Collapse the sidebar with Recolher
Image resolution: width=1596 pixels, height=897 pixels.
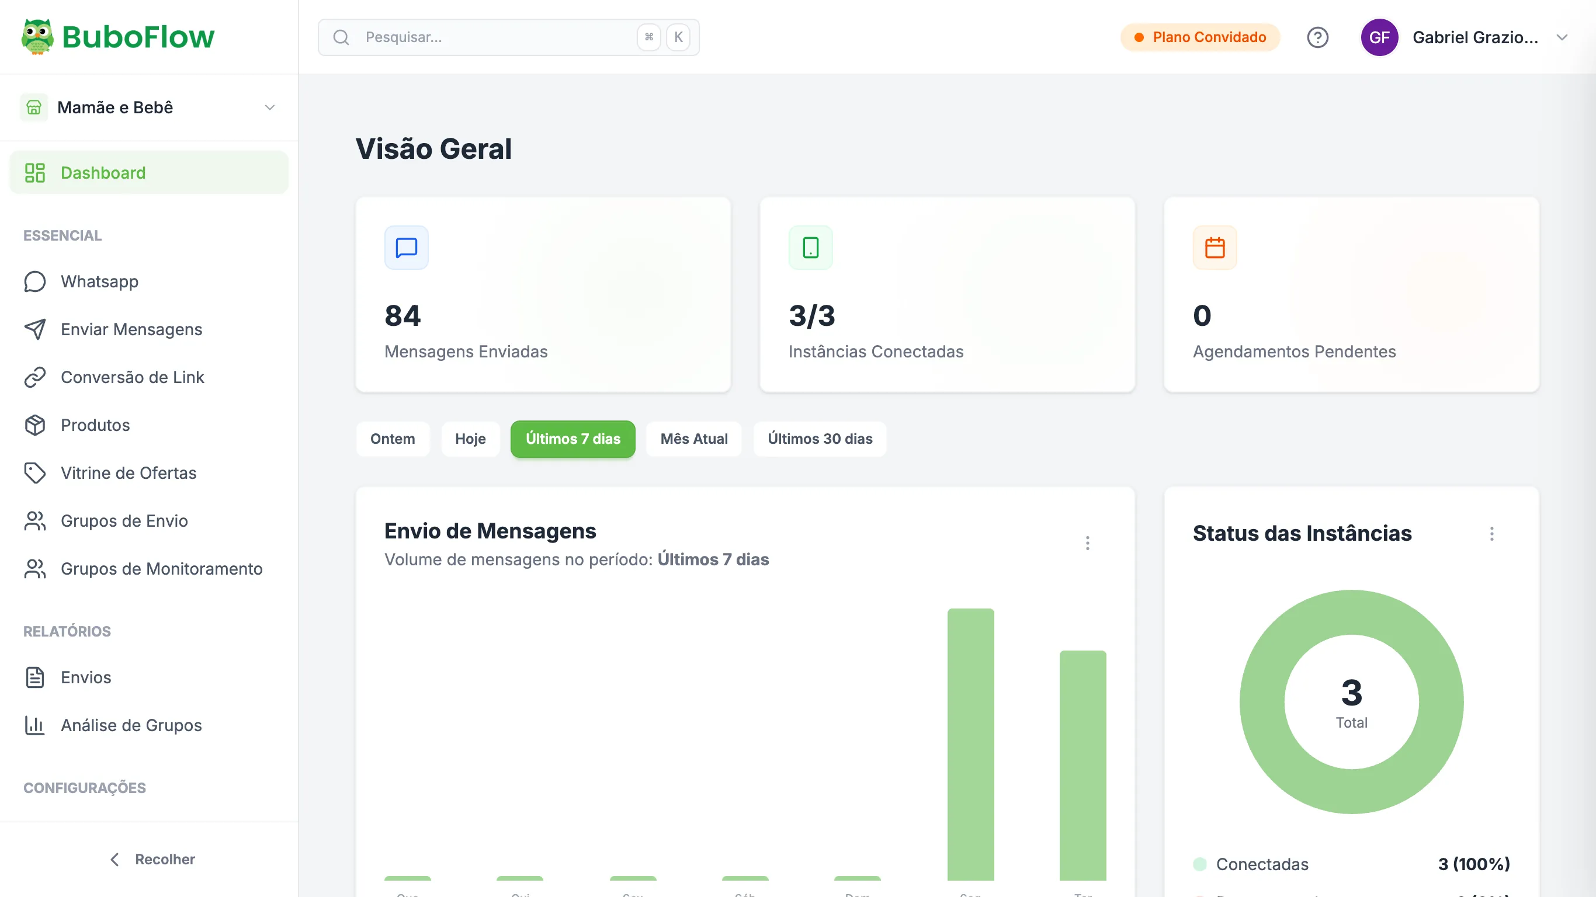pyautogui.click(x=152, y=858)
